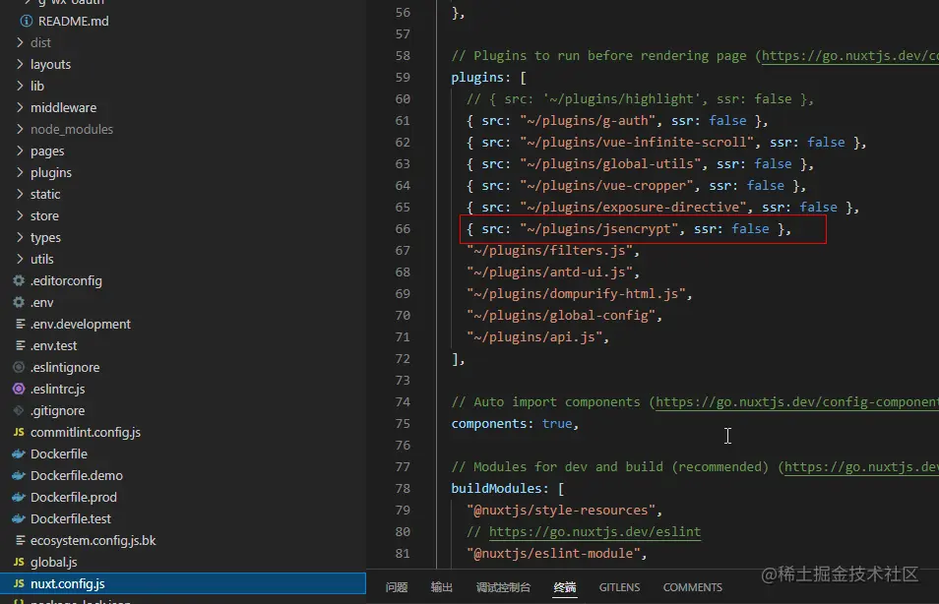
Task: Click the JS icon of commitlint.config.js
Action: 19,432
